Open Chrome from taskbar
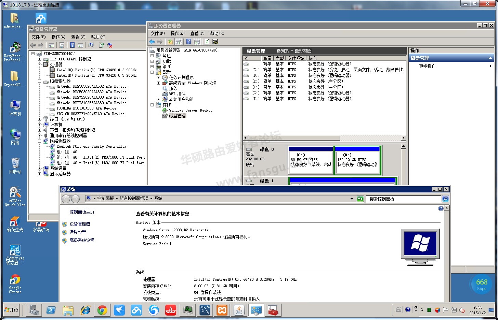 point(102,310)
